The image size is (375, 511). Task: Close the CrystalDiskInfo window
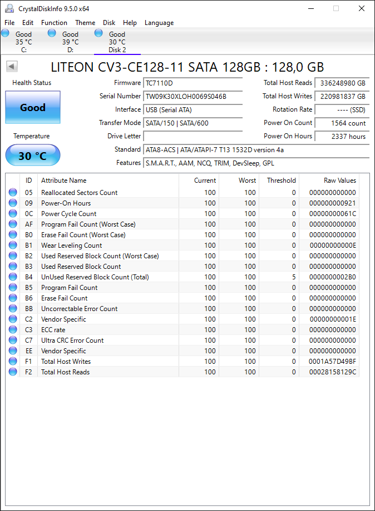(x=362, y=8)
